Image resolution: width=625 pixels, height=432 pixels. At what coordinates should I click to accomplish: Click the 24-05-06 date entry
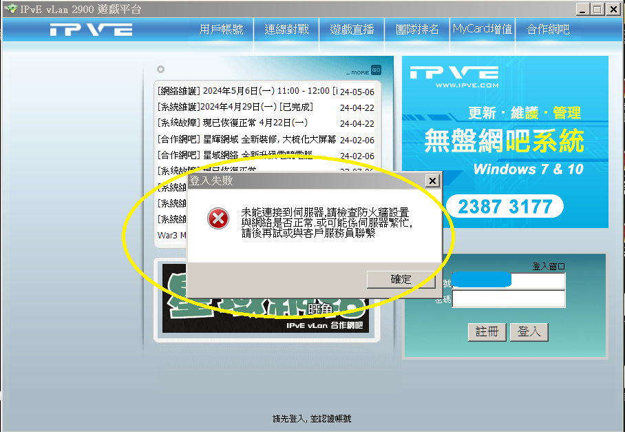pos(357,92)
